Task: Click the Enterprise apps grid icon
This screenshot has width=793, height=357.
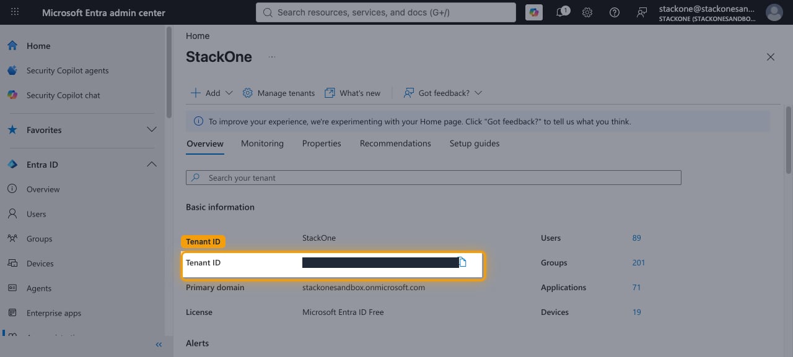Action: 12,313
